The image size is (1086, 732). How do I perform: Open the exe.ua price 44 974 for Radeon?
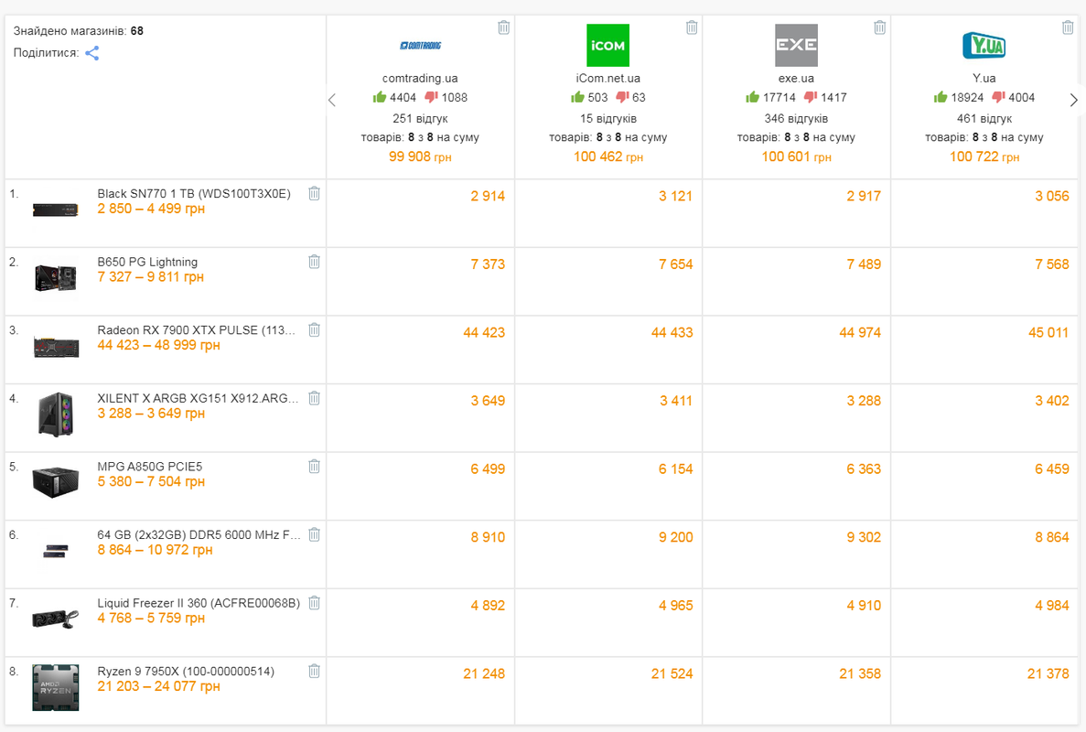(x=859, y=332)
